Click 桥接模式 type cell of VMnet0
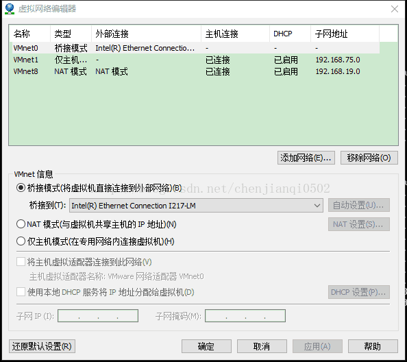Image resolution: width=407 pixels, height=362 pixels. pyautogui.click(x=71, y=48)
